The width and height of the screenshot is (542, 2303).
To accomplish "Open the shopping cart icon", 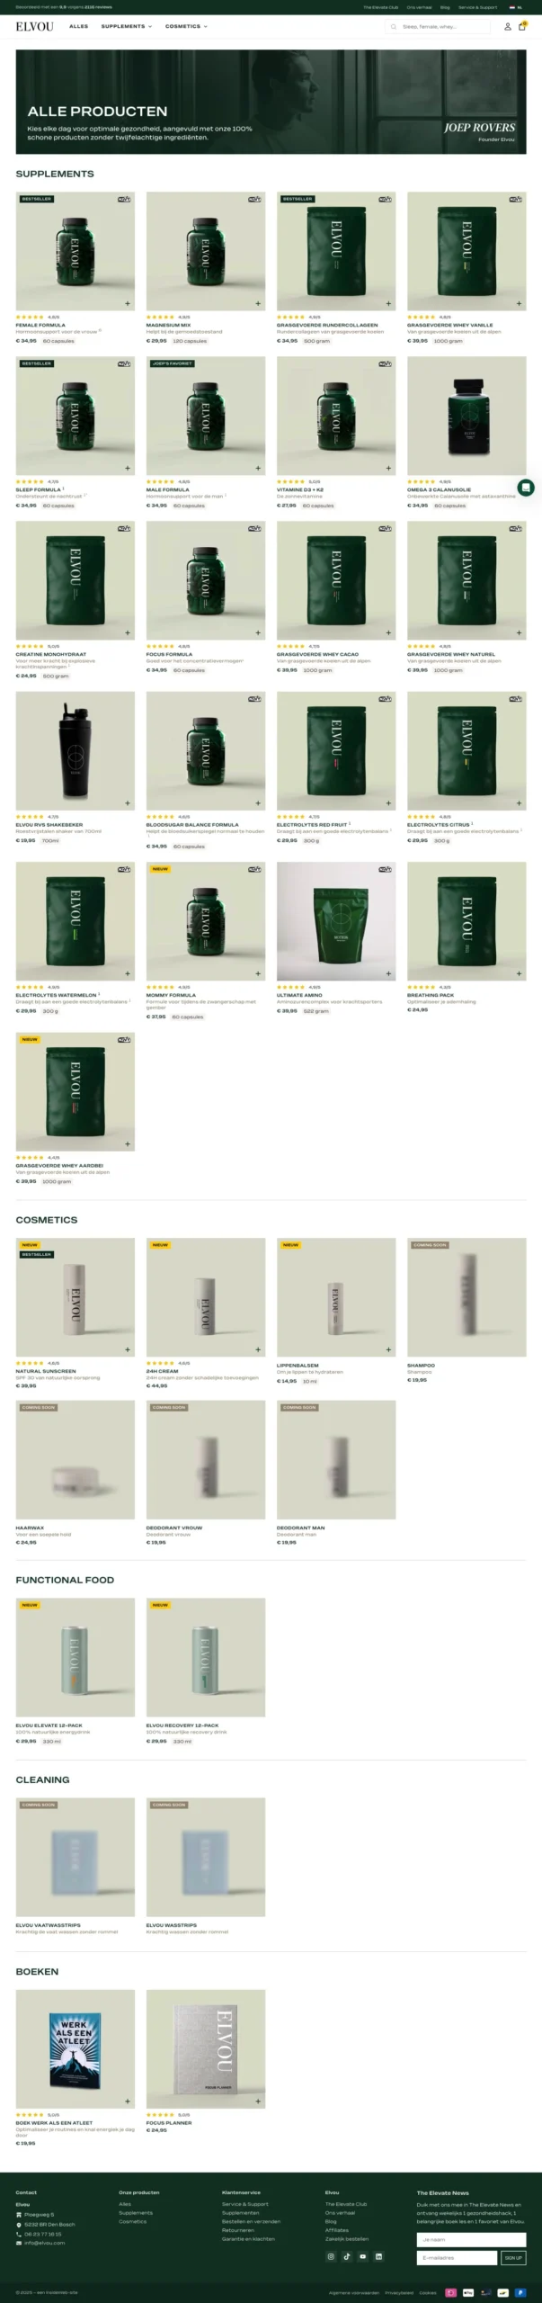I will [x=522, y=26].
